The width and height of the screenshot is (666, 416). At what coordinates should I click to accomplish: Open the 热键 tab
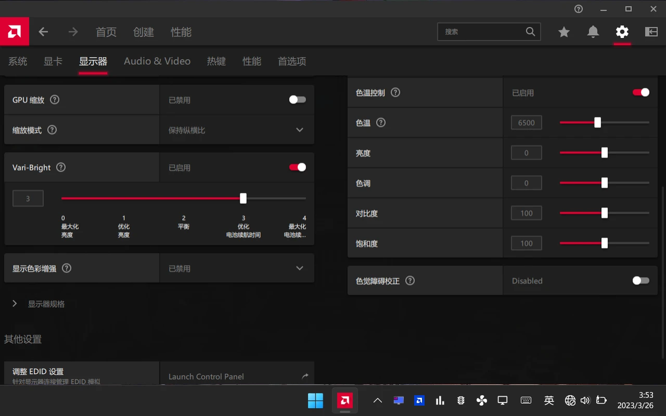tap(216, 61)
